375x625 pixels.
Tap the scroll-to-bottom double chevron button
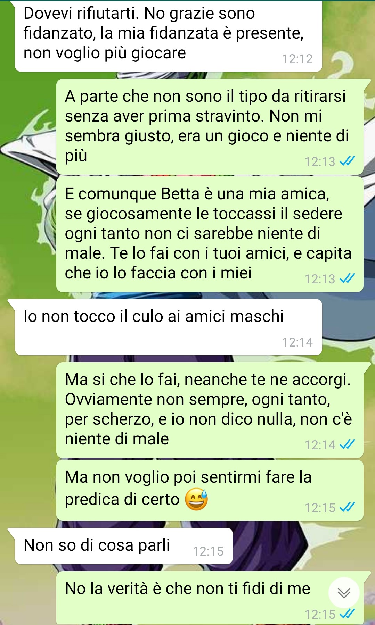point(344,593)
